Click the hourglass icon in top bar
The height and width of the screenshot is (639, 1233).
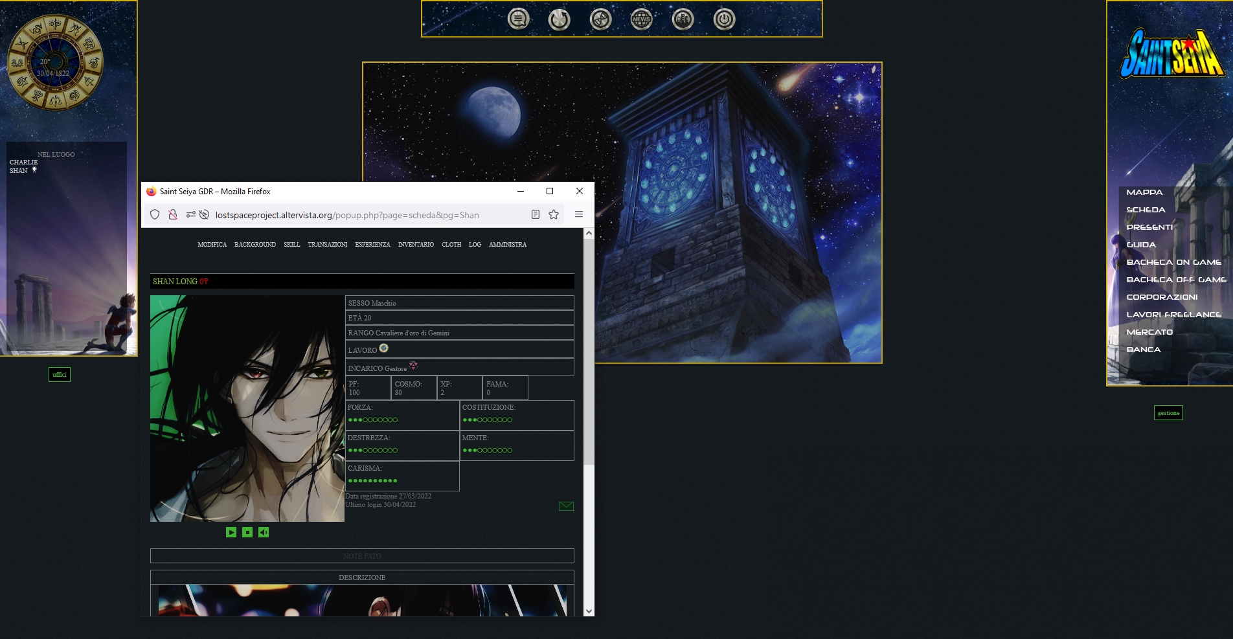click(x=600, y=19)
